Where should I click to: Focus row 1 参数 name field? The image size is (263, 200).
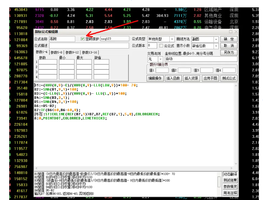(48, 62)
